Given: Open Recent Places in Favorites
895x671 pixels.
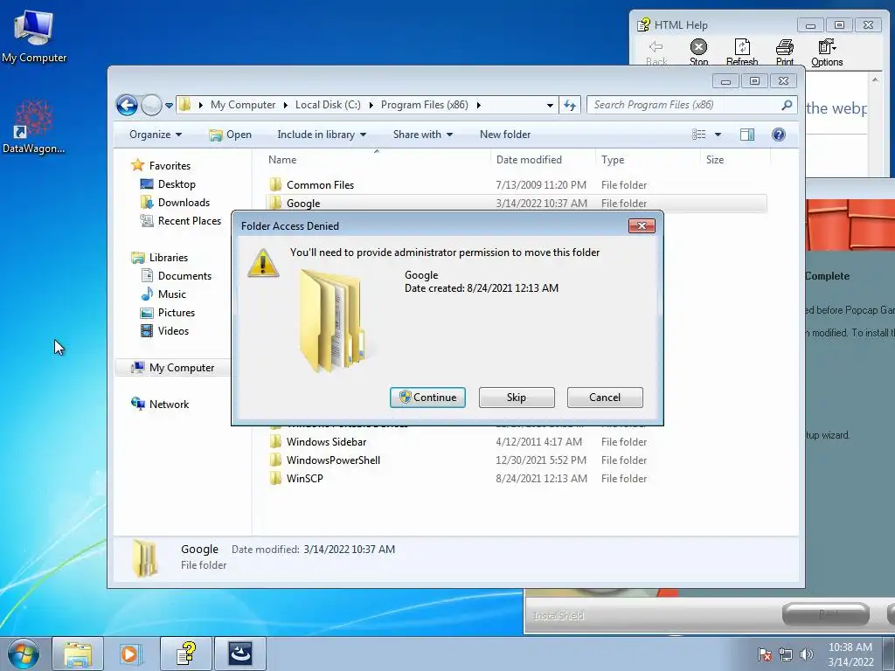Looking at the screenshot, I should pyautogui.click(x=189, y=221).
